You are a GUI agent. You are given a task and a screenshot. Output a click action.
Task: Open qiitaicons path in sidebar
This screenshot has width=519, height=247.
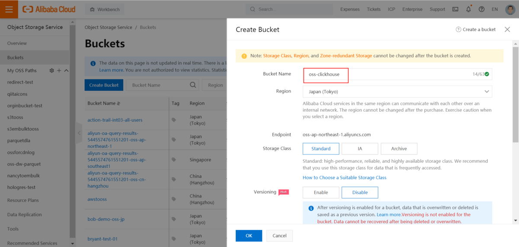tap(17, 94)
